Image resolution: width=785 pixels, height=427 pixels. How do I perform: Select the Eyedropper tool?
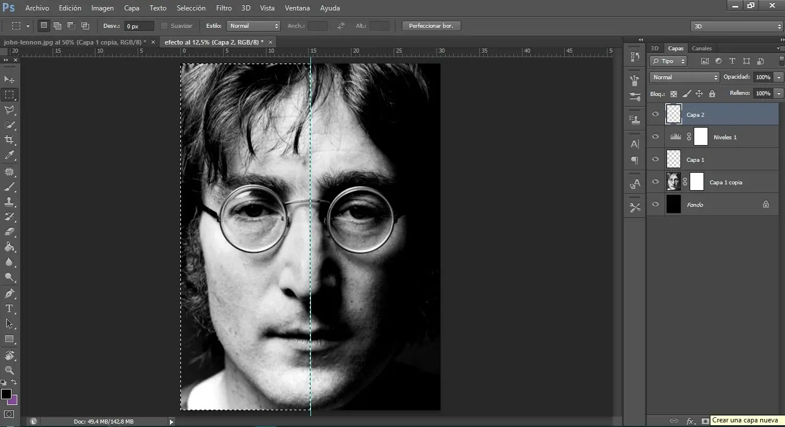point(9,155)
